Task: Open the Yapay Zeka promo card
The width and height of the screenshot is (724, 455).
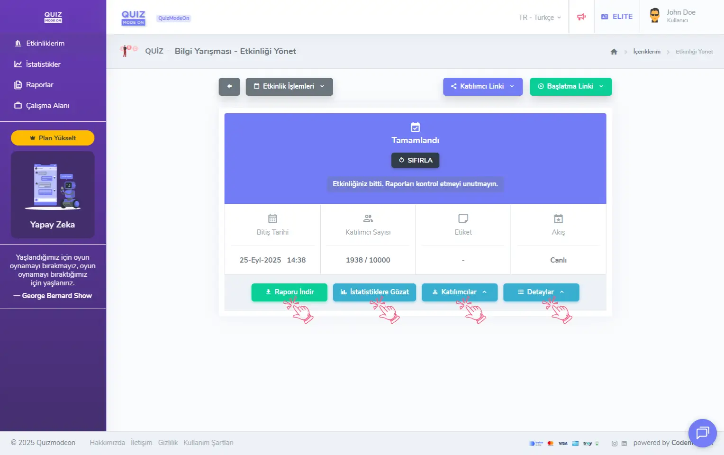Action: click(53, 194)
